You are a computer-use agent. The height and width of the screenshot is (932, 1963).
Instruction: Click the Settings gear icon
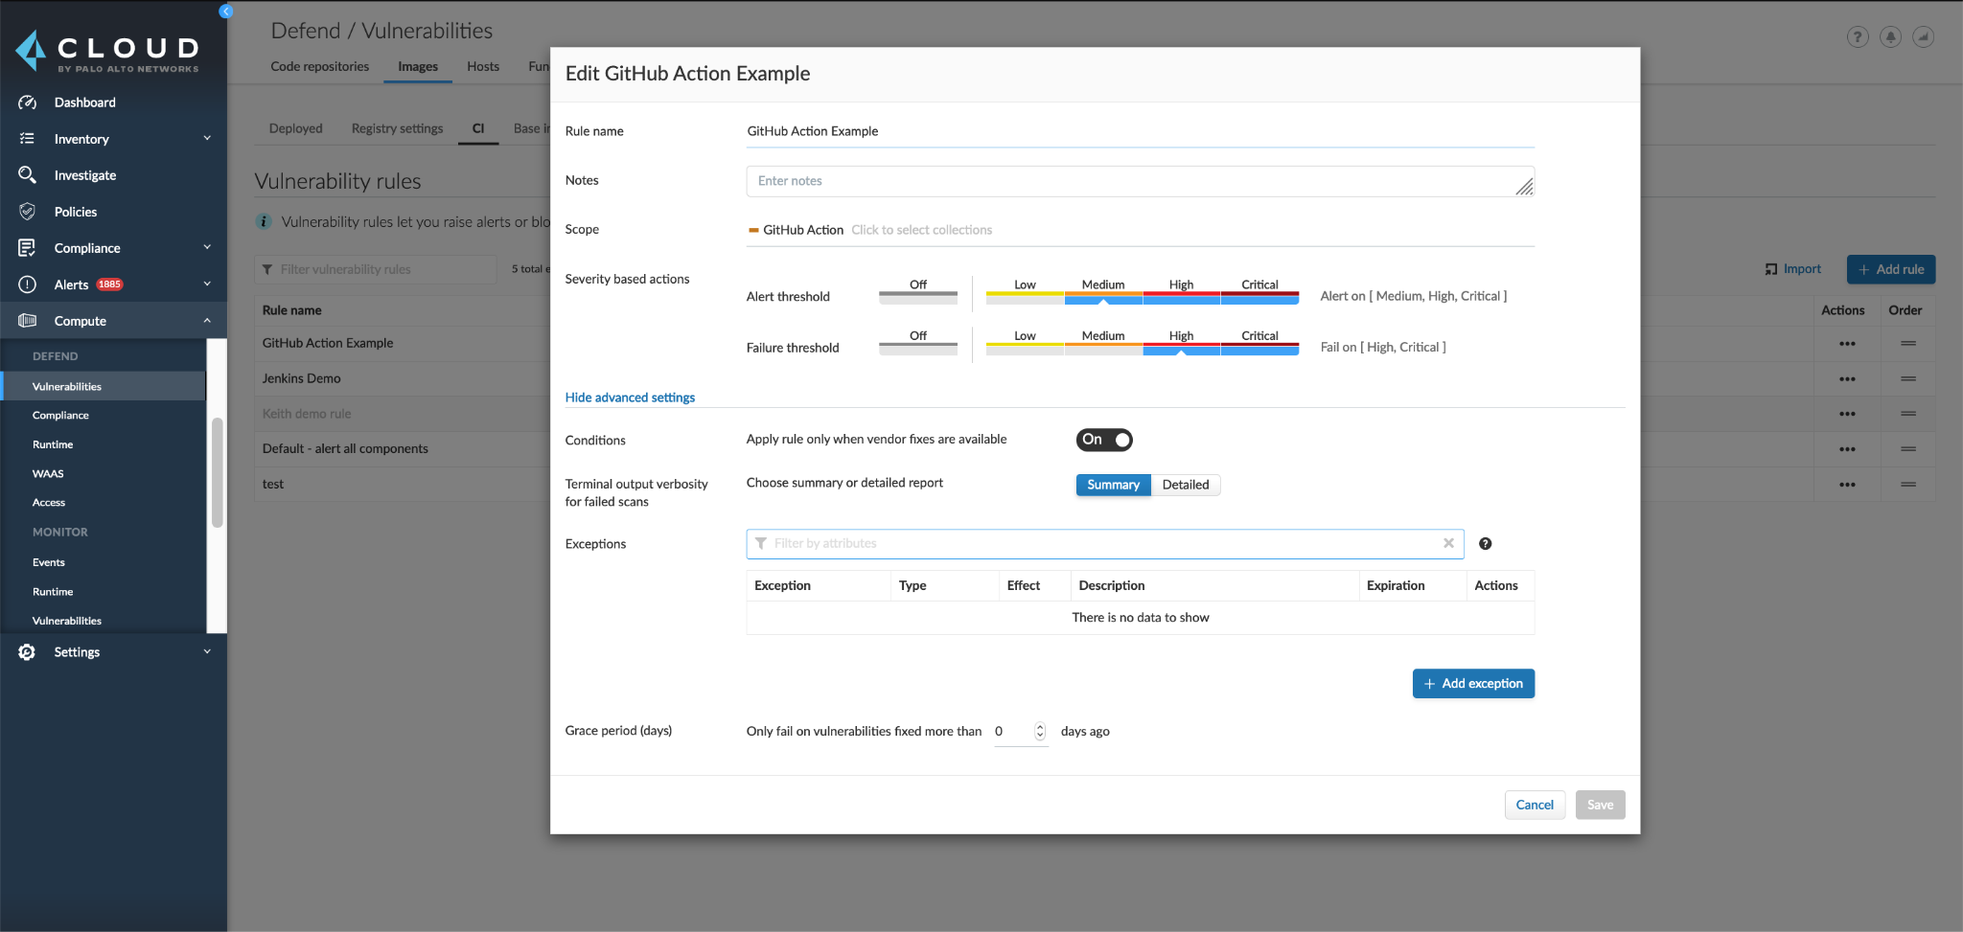coord(27,652)
